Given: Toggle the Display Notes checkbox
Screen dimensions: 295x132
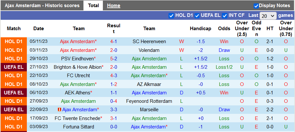Looking at the screenshot, I should point(256,6).
